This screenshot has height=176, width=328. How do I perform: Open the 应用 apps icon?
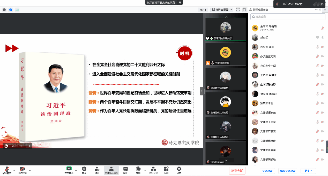point(166,169)
